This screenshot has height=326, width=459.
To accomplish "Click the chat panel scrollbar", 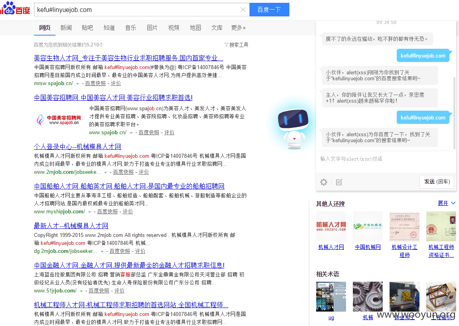I will 454,113.
